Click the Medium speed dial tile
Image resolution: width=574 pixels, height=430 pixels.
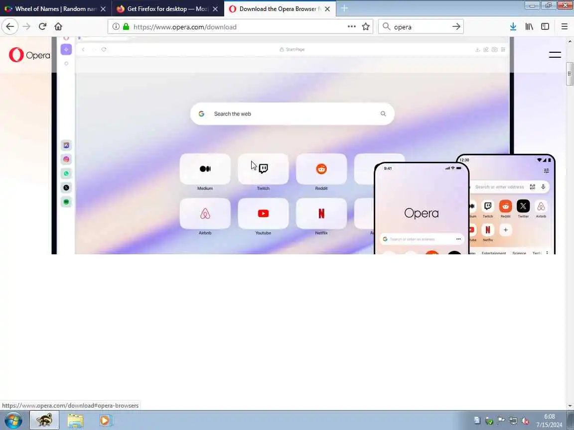[205, 169]
